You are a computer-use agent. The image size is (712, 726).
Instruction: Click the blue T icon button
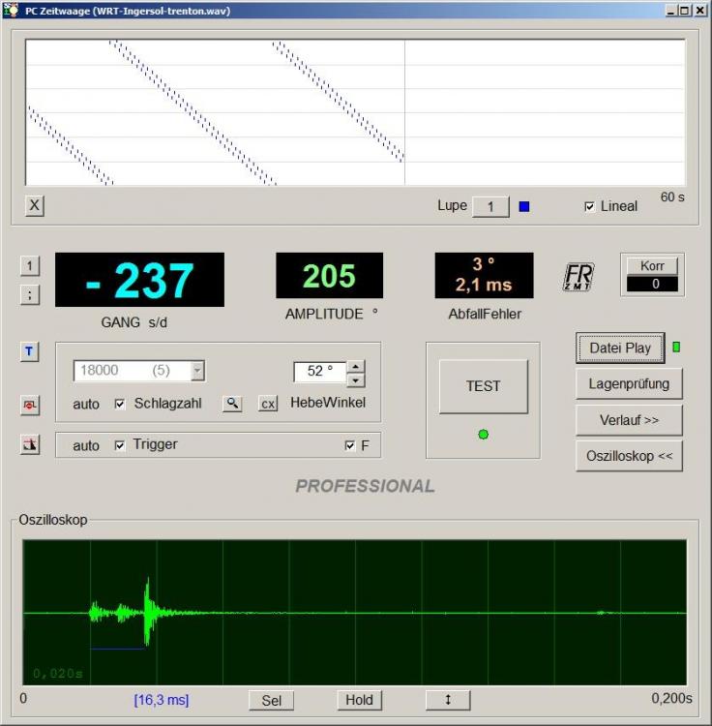pos(30,352)
